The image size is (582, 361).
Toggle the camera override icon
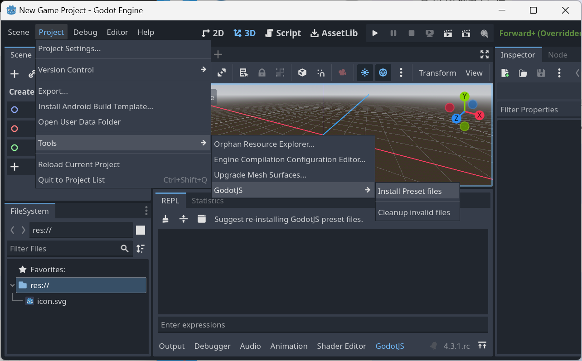click(343, 72)
